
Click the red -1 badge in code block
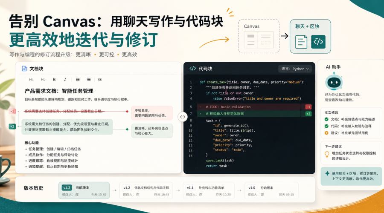(308, 107)
